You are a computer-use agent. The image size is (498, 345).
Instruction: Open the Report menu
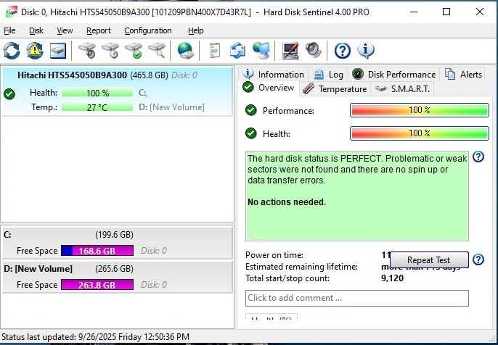click(x=99, y=30)
